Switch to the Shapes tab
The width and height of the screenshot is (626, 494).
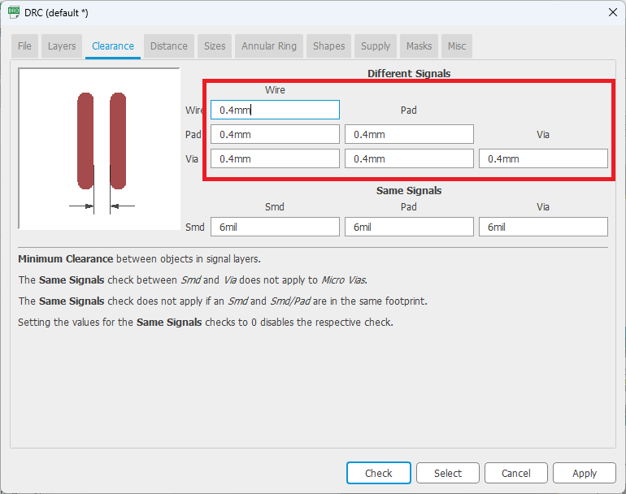coord(329,46)
